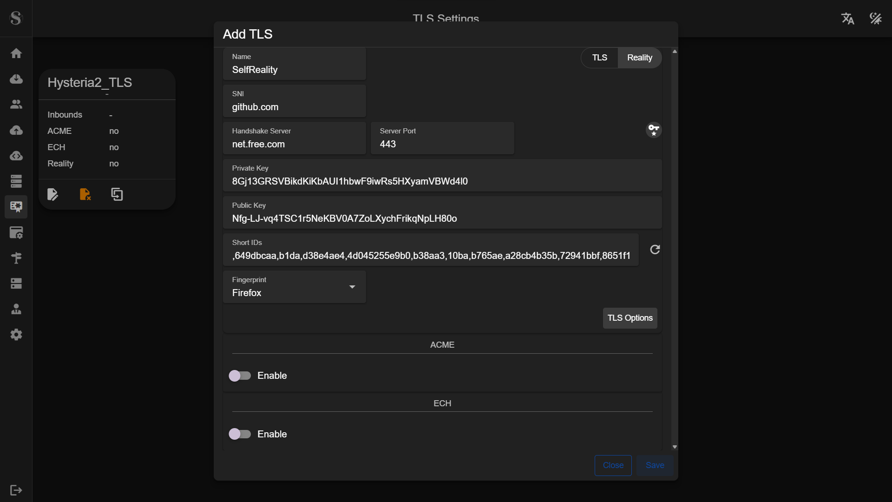Viewport: 892px width, 502px height.
Task: Enable the ACME toggle
Action: coord(240,376)
